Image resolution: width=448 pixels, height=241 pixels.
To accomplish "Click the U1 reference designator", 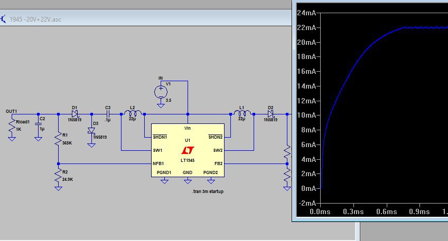I will (188, 140).
